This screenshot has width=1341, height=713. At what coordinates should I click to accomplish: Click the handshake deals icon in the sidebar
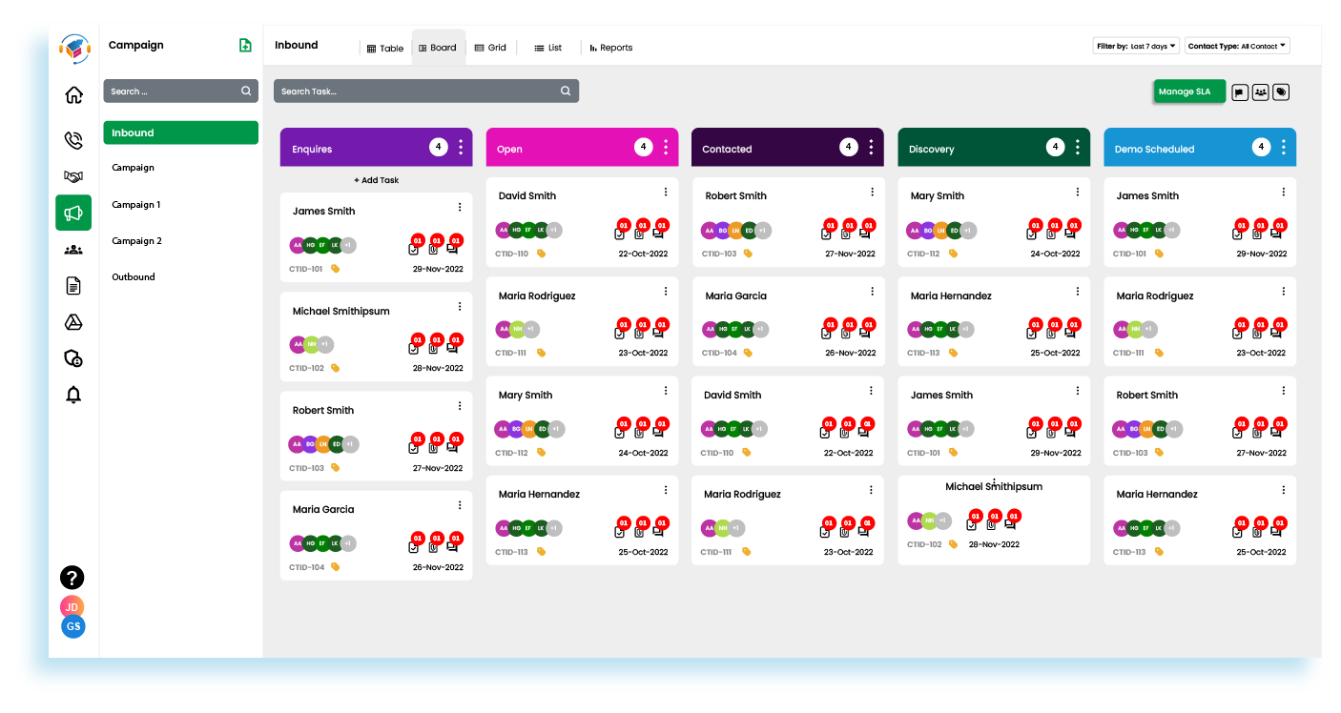pyautogui.click(x=73, y=176)
